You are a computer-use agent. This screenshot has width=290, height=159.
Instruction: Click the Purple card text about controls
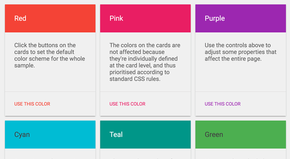pos(240,52)
